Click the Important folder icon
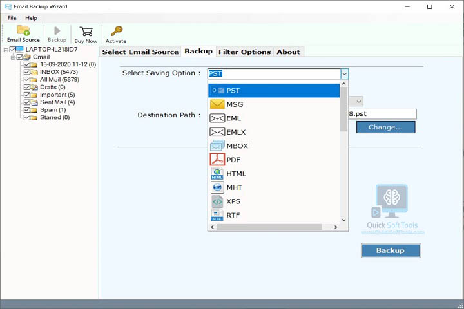Viewport: 464px width, 309px height. click(34, 95)
